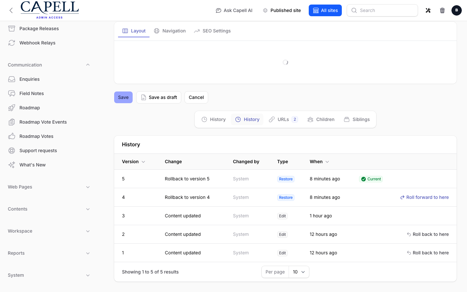Screen dimensions: 467x292
Task: Switch to the SEO Settings tab
Action: (x=212, y=31)
